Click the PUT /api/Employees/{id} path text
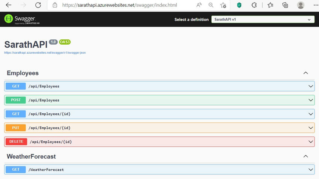Image resolution: width=319 pixels, height=179 pixels. tap(50, 128)
